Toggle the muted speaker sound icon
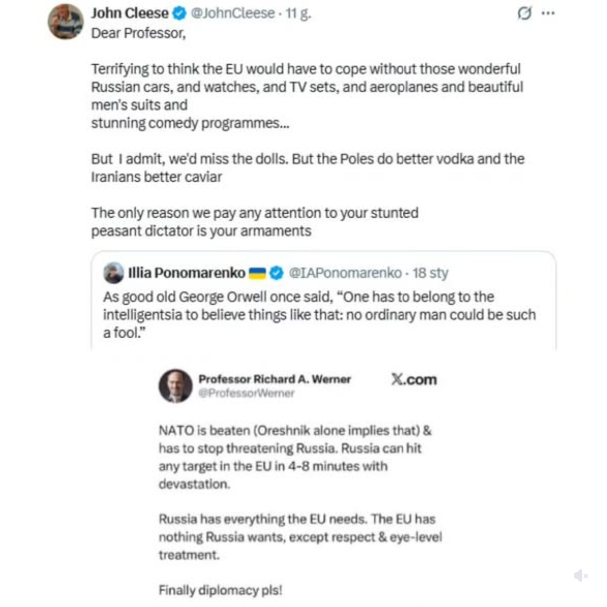The image size is (607, 607). coord(580,576)
